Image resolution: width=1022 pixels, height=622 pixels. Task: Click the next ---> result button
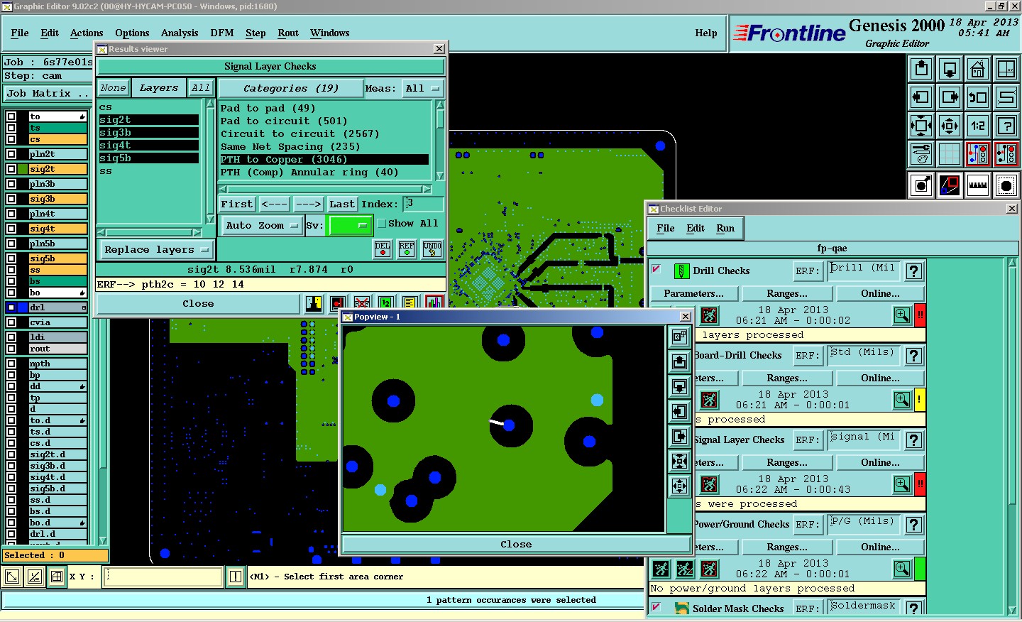coord(308,204)
